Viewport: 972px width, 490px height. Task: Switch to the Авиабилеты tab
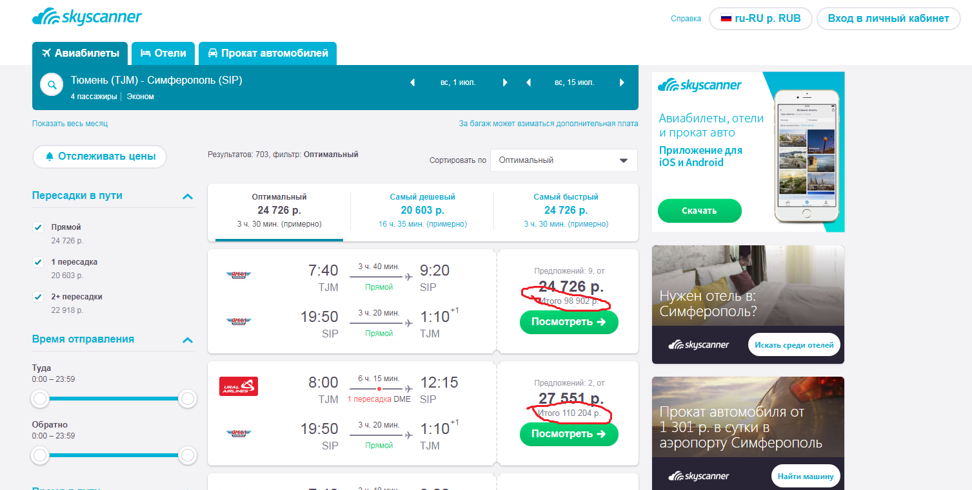coord(81,53)
